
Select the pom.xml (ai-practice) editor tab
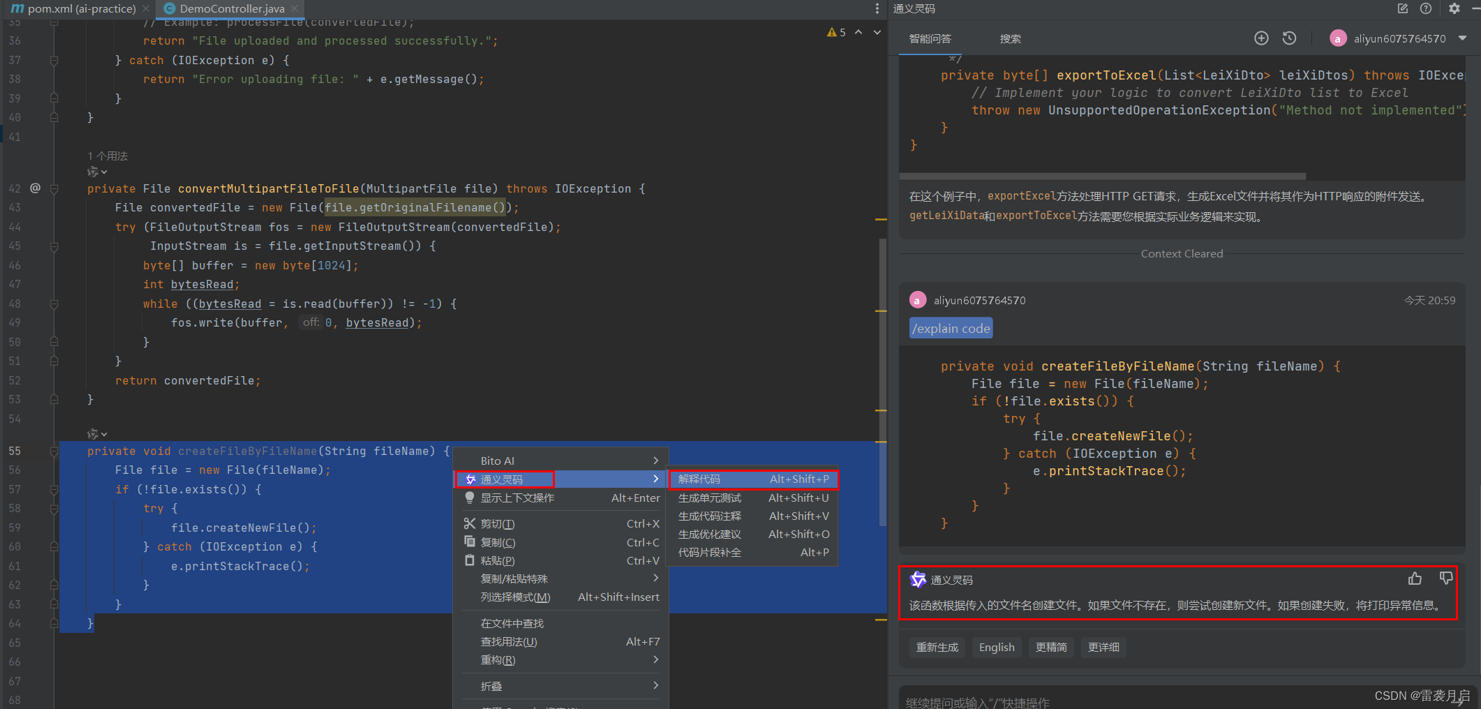(x=82, y=8)
